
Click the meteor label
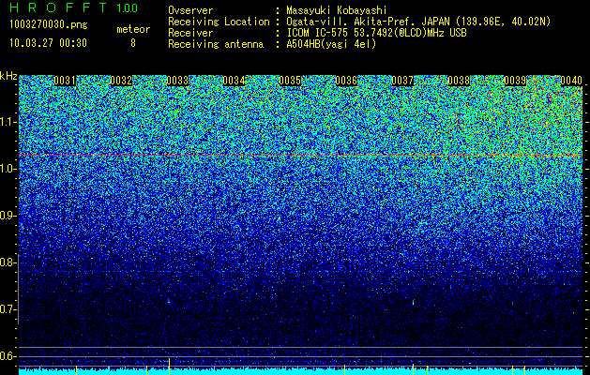point(133,29)
